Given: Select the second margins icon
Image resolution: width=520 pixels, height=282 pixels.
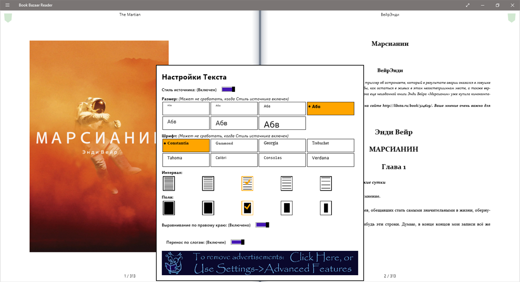Looking at the screenshot, I should pos(208,208).
